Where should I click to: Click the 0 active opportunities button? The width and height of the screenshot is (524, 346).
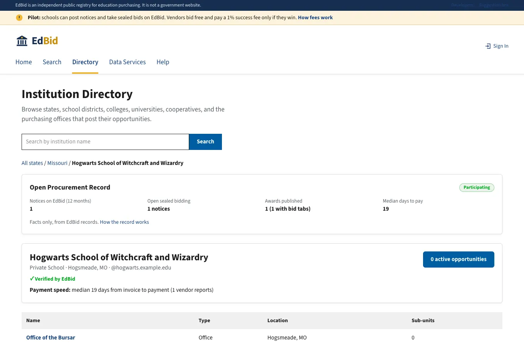tap(458, 259)
